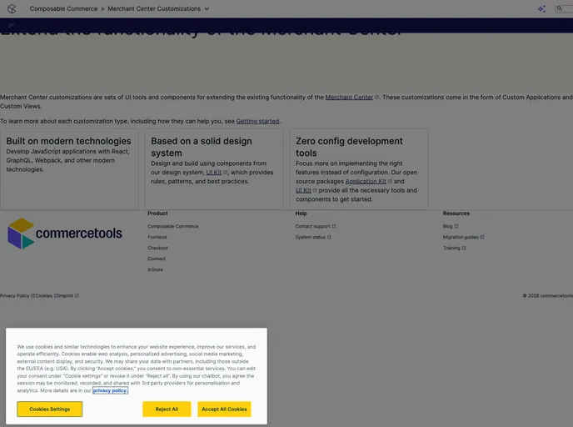Click 'Built on modern technologies' card heading
The height and width of the screenshot is (427, 573).
coord(68,141)
